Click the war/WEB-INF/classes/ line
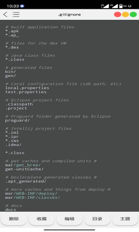This screenshot has height=232, width=139. [x=32, y=197]
